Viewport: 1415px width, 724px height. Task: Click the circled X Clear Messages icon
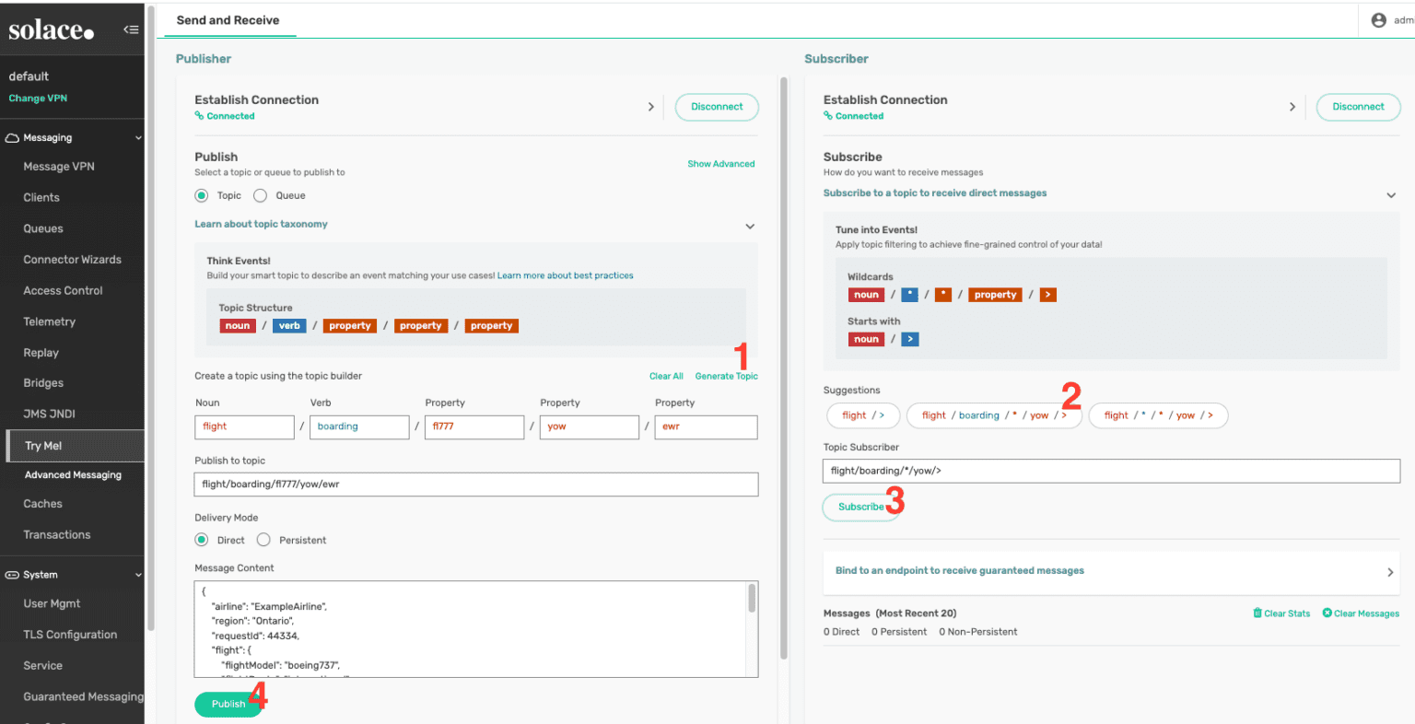click(1327, 613)
